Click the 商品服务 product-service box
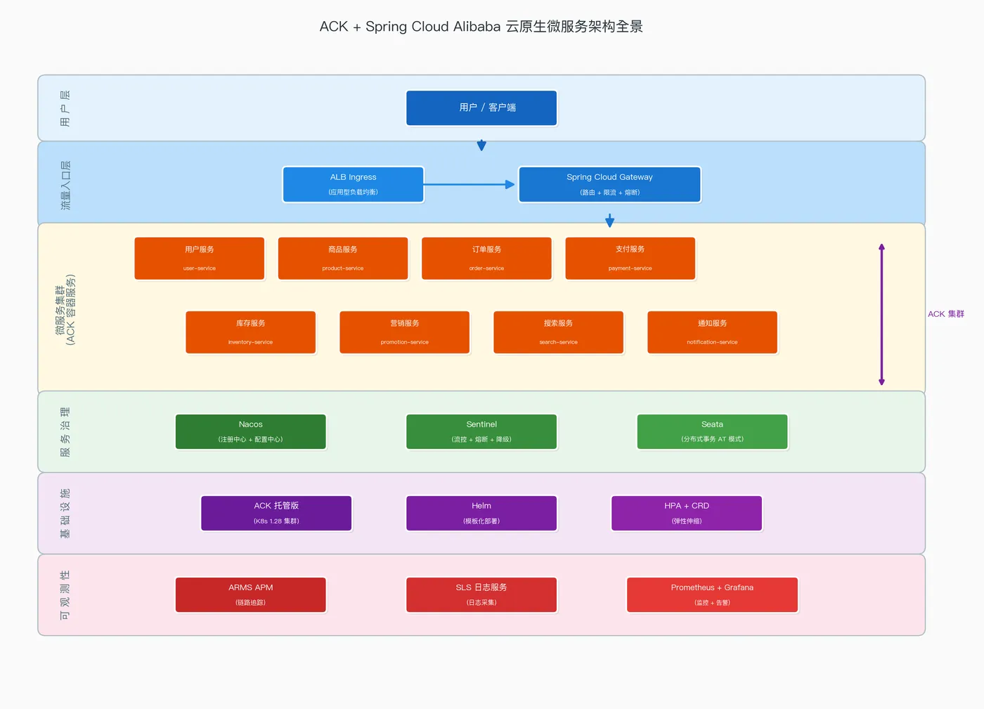This screenshot has height=709, width=984. click(343, 259)
